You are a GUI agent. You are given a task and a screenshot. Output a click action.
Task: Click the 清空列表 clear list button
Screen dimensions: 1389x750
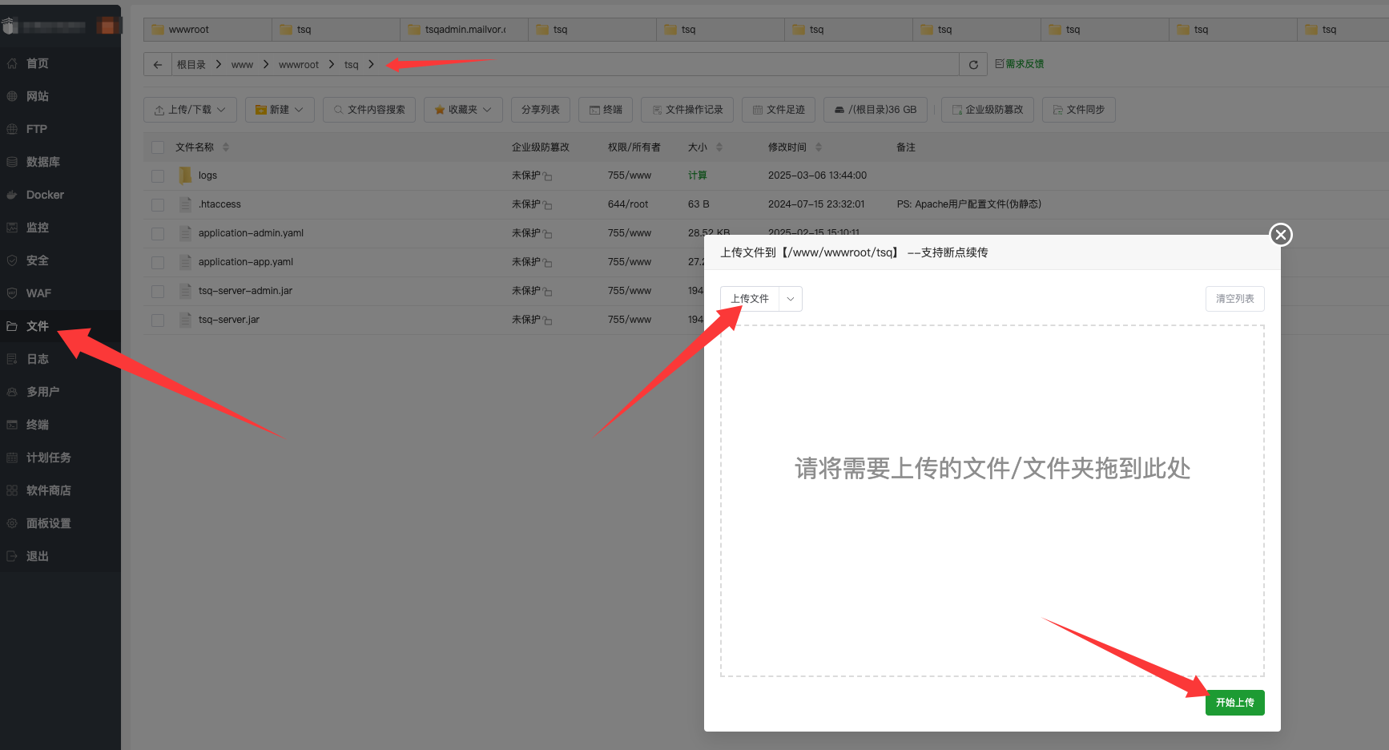tap(1234, 299)
